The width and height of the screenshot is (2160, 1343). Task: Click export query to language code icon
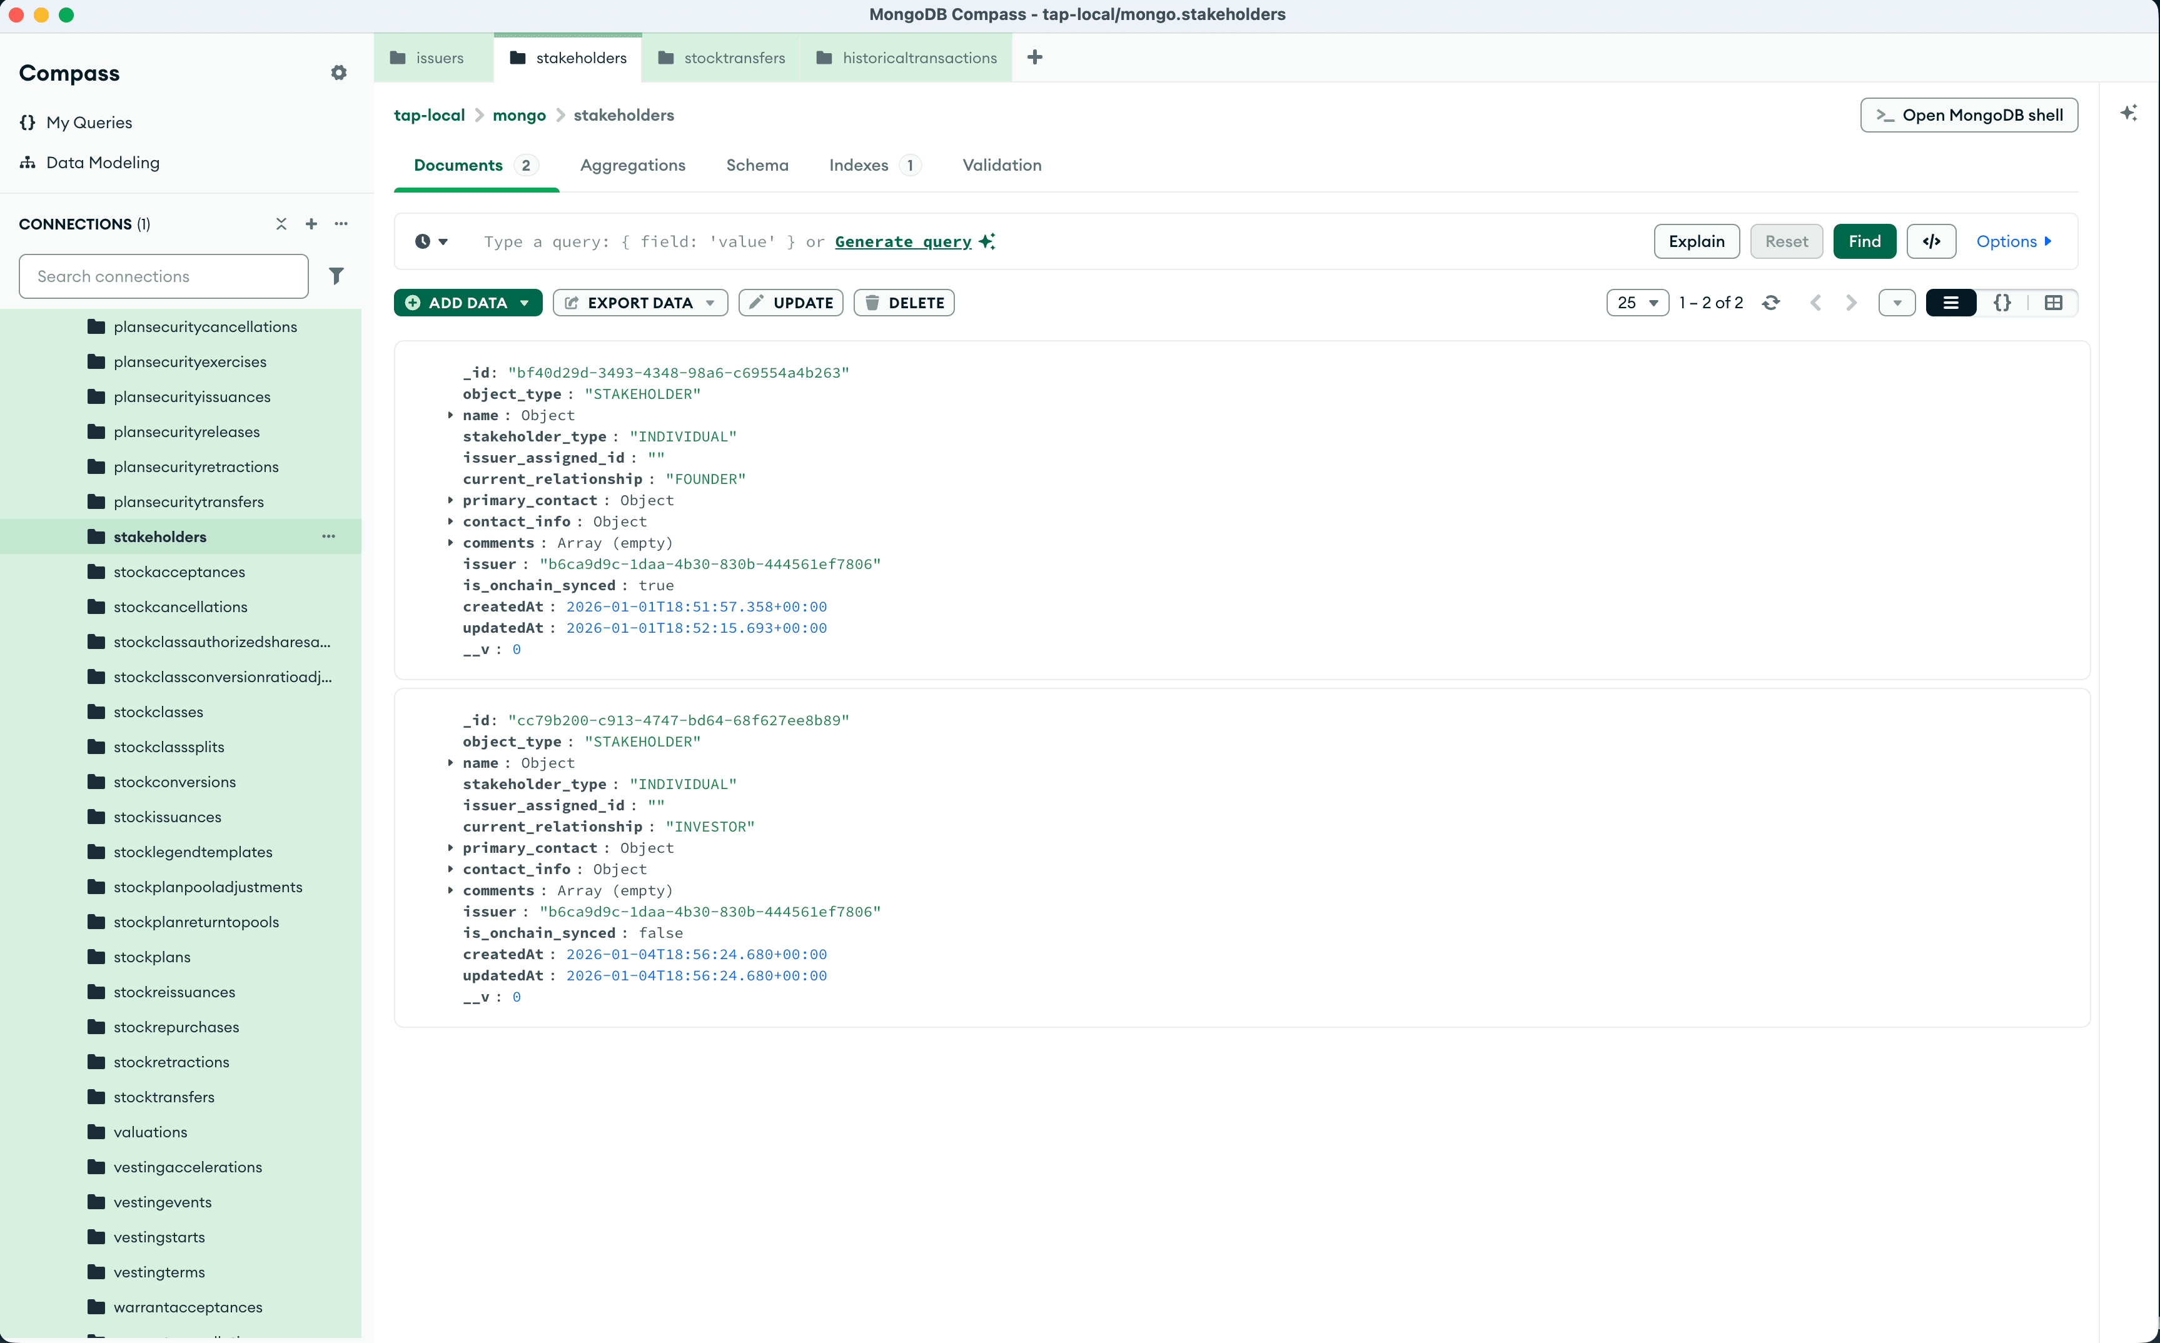pos(1931,241)
